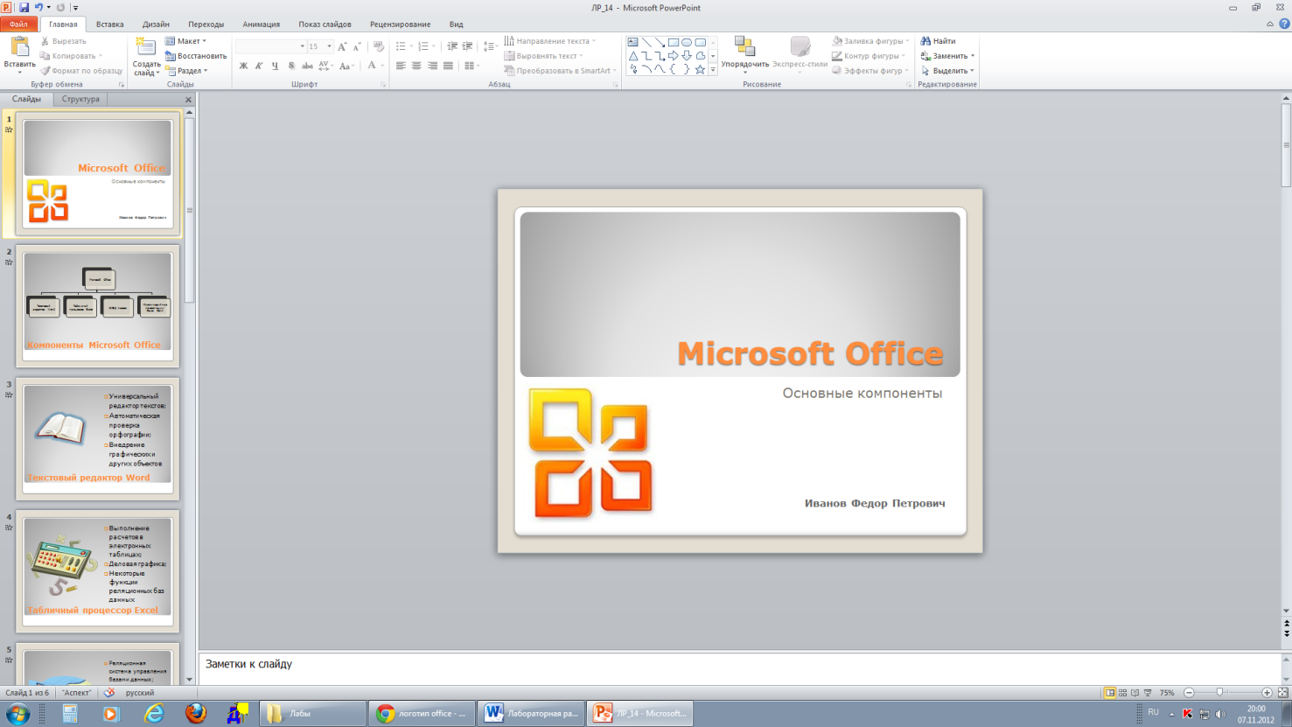Open the Показ слайдов tab
Screen dimensions: 1292x727
point(325,24)
